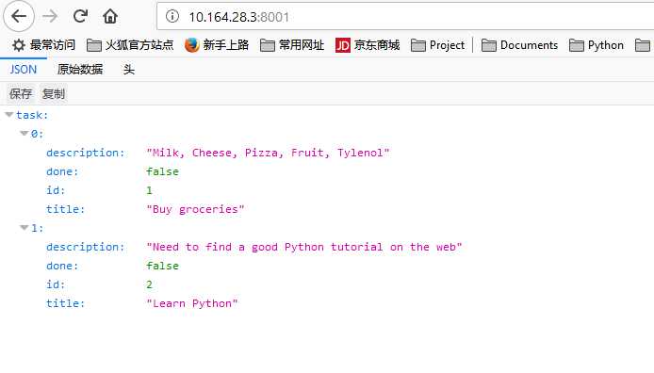Collapse the task node

pos(9,115)
